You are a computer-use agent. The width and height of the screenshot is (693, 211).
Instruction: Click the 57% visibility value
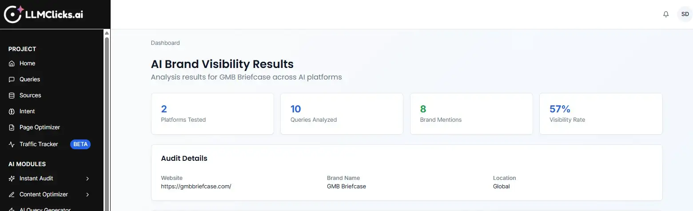click(x=560, y=109)
